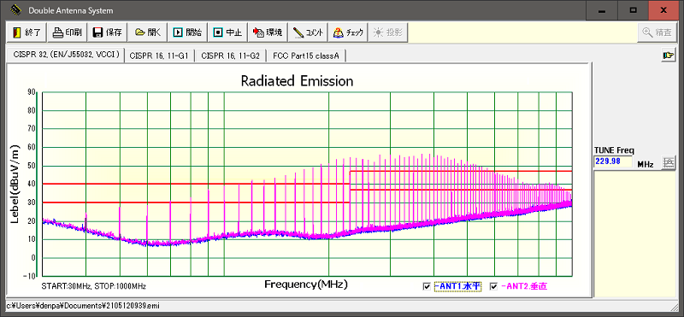Uncheck the ANT2 垂直 trace checkbox
Viewport: 684px width, 317px height.
(x=494, y=286)
